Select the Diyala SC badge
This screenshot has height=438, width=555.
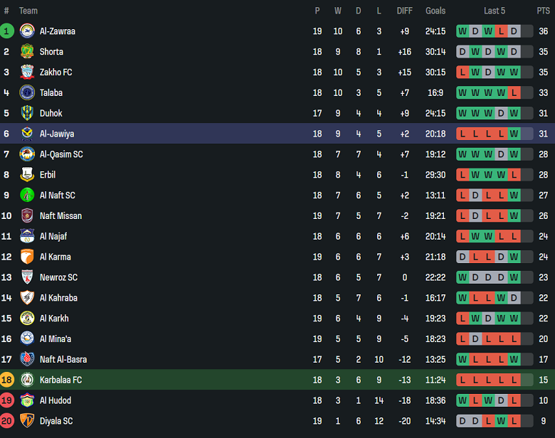point(27,421)
